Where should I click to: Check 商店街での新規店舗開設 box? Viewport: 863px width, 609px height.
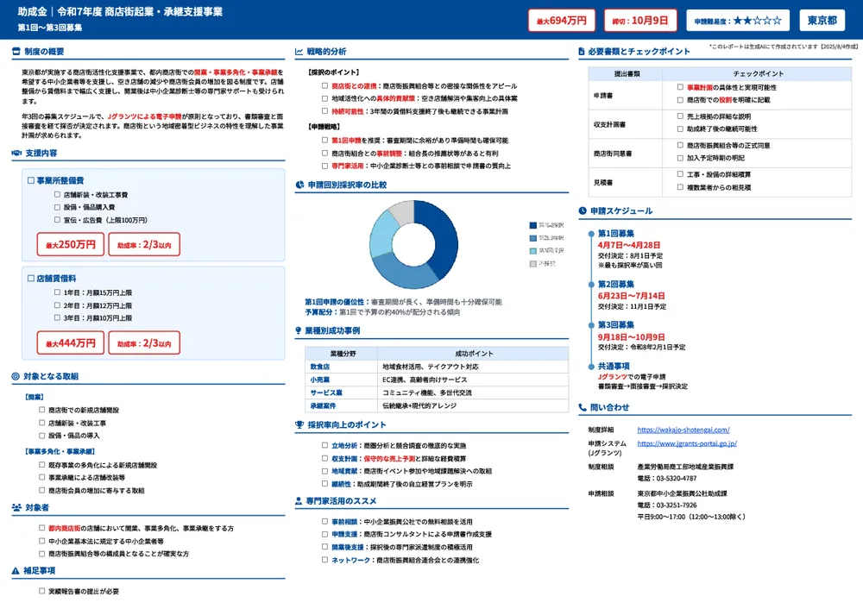coord(41,409)
